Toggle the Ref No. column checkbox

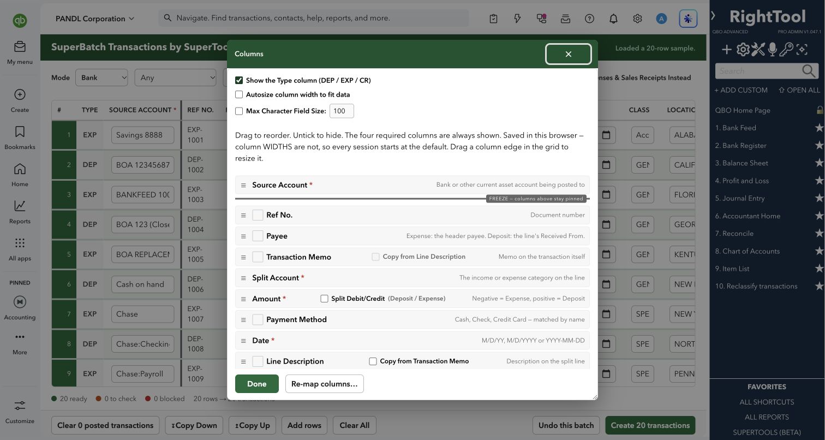pyautogui.click(x=258, y=215)
